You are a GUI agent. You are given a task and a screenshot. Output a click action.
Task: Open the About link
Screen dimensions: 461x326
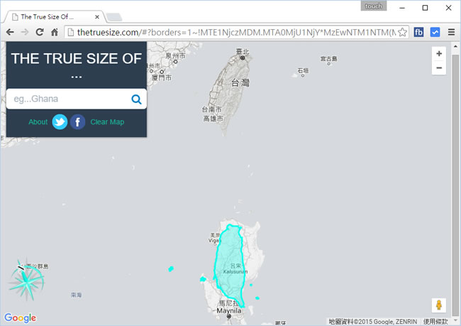tap(38, 122)
